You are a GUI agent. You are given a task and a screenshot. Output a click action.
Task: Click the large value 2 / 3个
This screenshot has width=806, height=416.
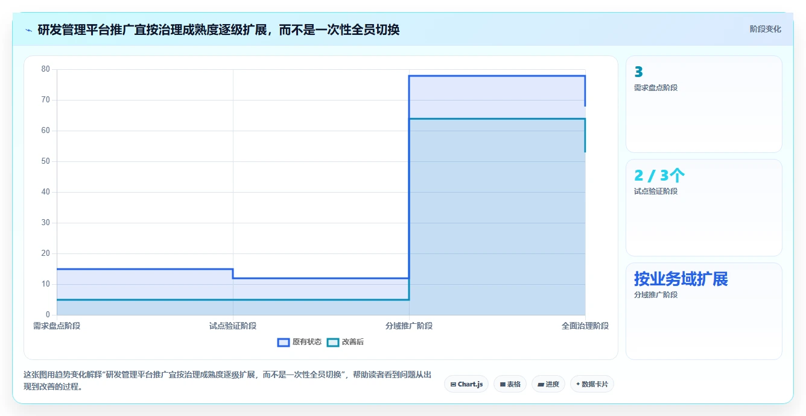659,175
